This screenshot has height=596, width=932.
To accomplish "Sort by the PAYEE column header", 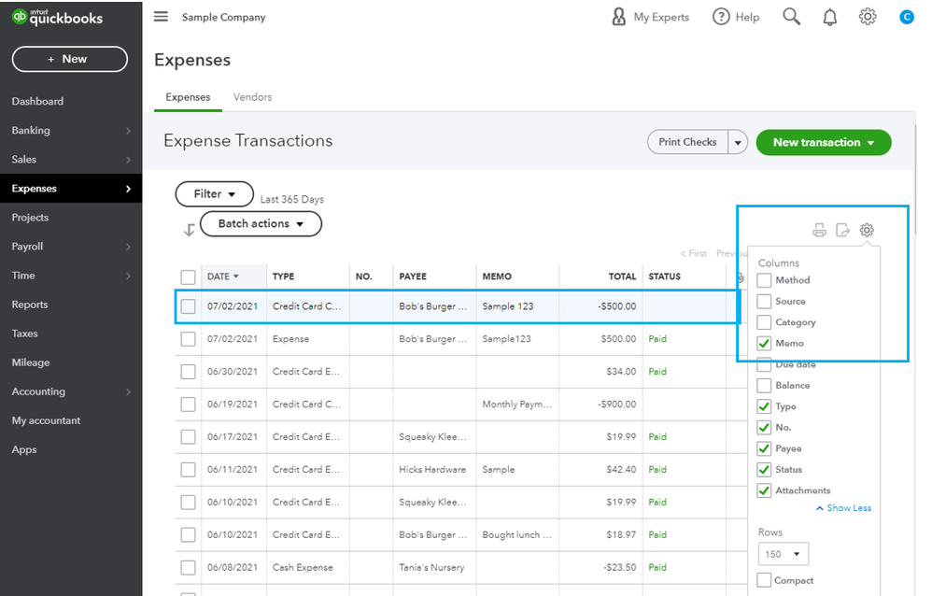I will [x=413, y=277].
